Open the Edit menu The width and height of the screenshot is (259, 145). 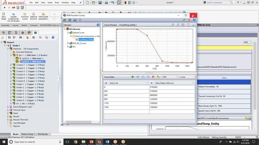(37, 2)
